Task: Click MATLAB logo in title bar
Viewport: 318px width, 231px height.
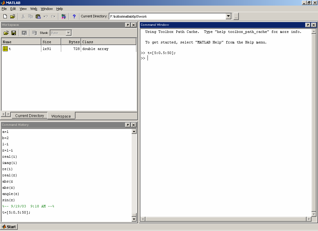Action: pos(2,2)
